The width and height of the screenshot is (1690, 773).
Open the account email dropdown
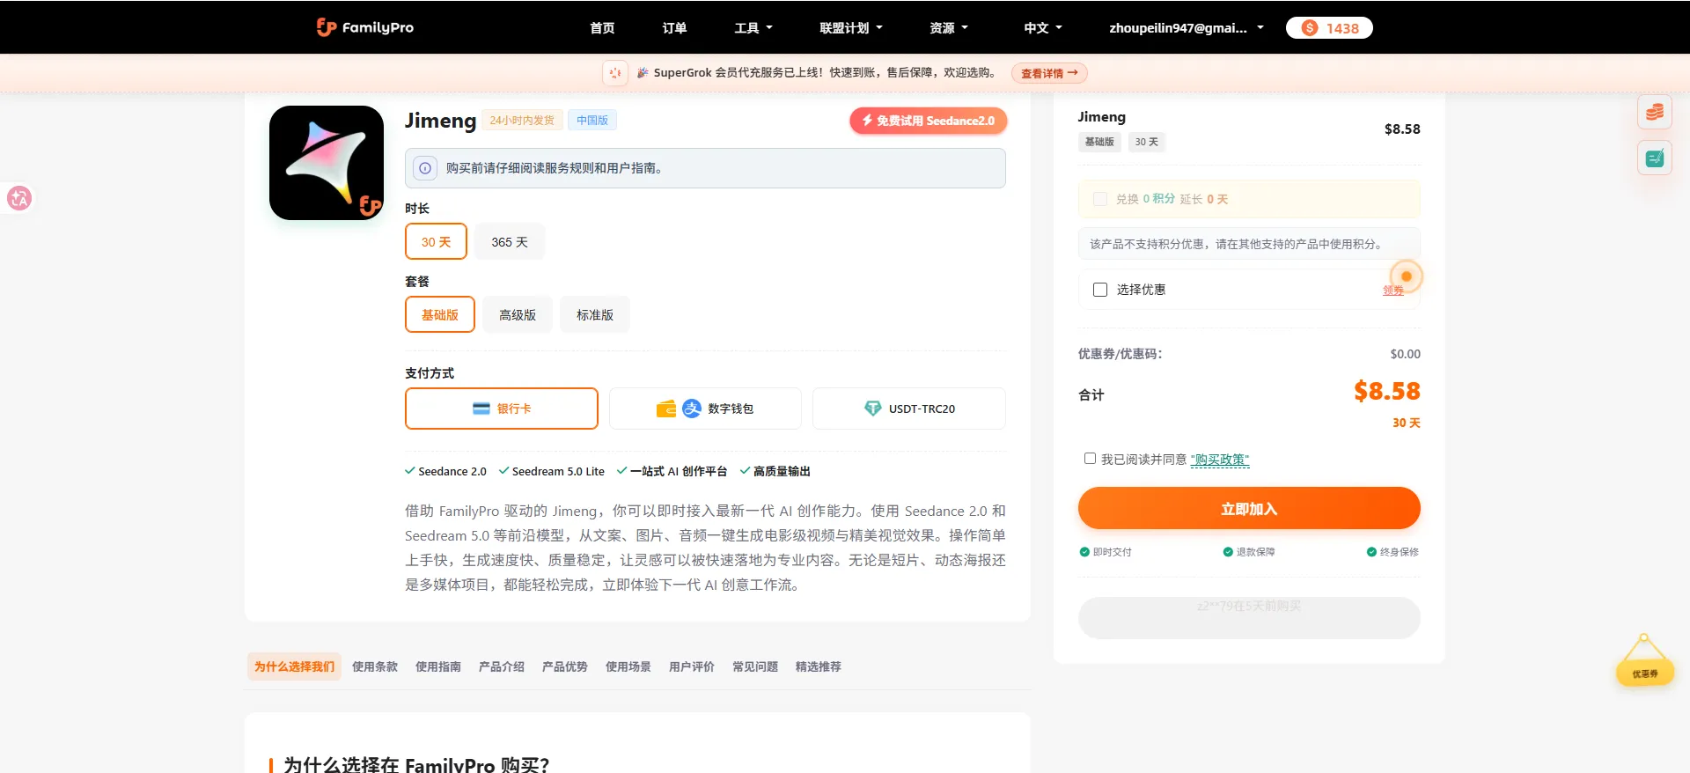(x=1186, y=28)
